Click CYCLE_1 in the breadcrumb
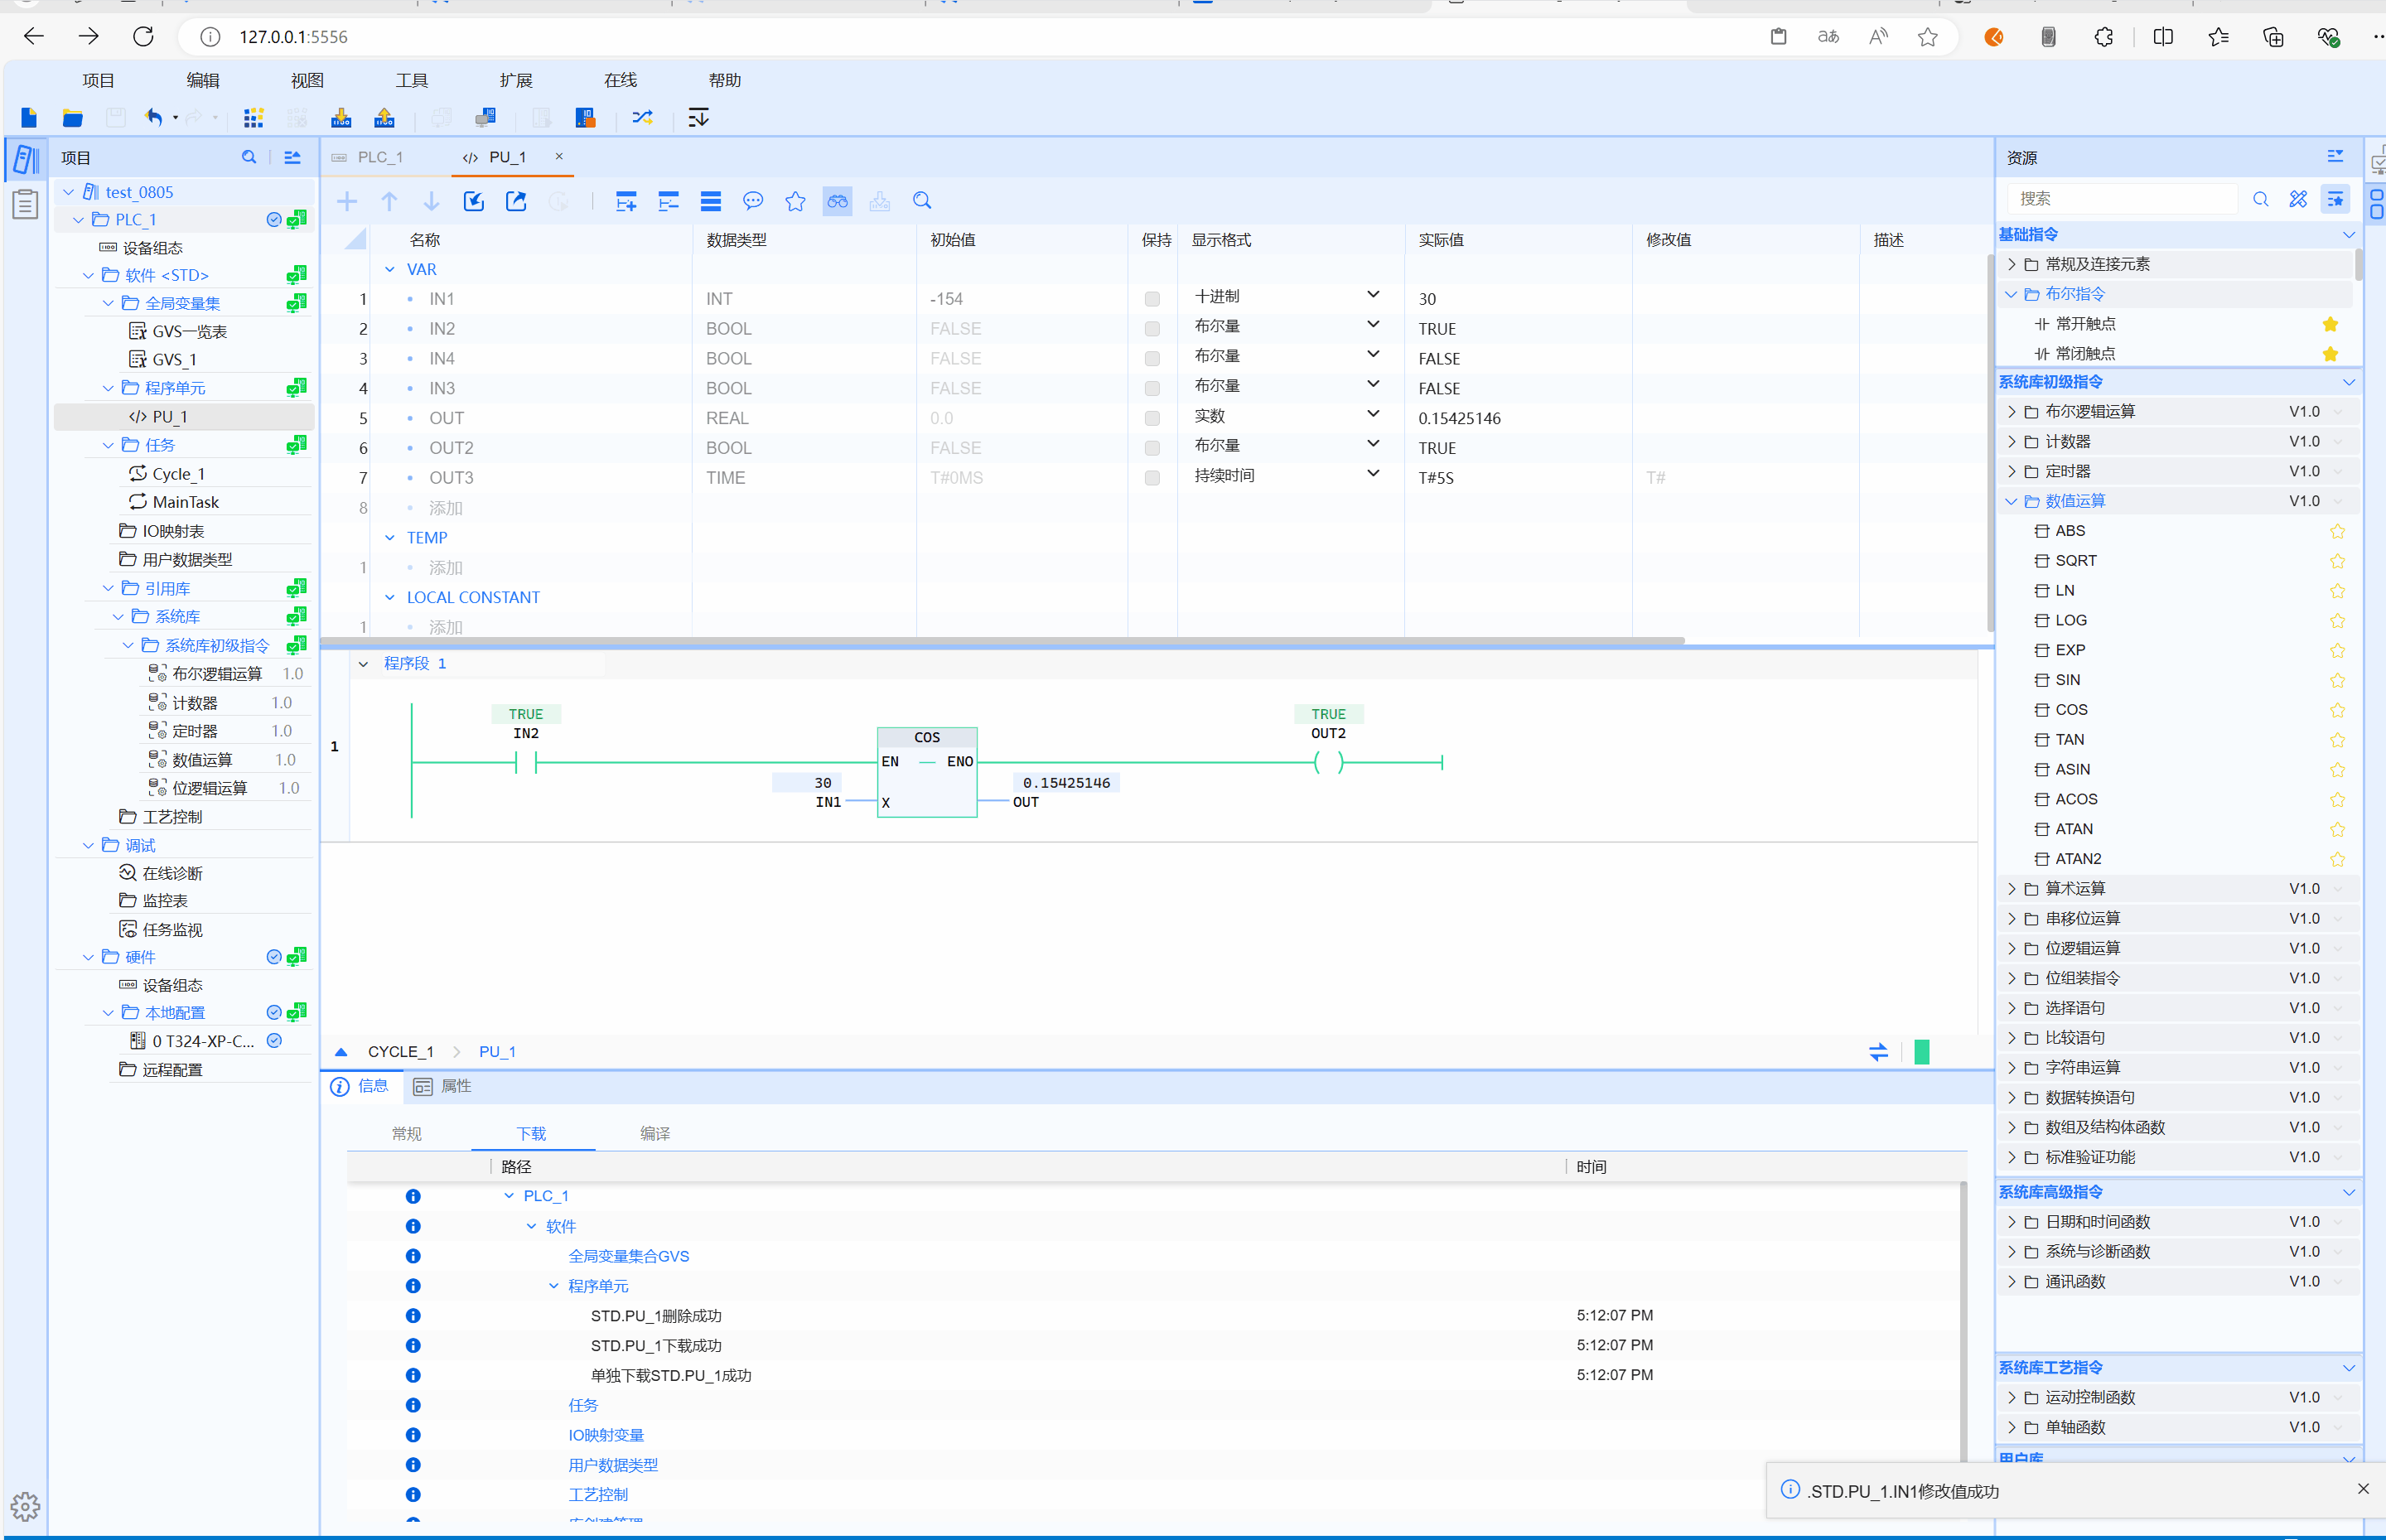The image size is (2386, 1540). (400, 1051)
